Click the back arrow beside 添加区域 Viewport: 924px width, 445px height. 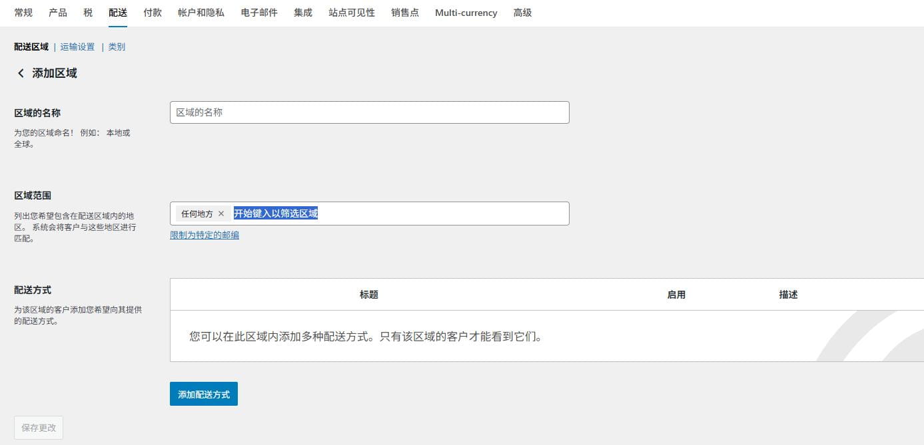point(21,73)
